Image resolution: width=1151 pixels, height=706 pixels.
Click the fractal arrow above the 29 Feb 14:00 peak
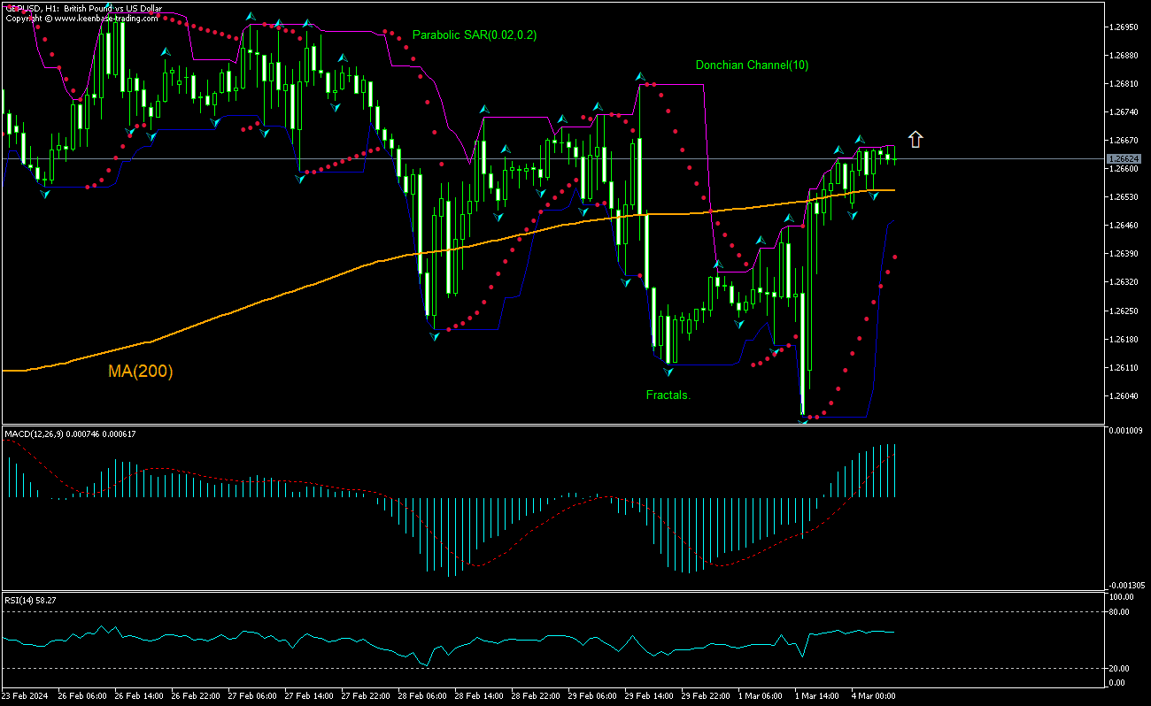pos(640,77)
